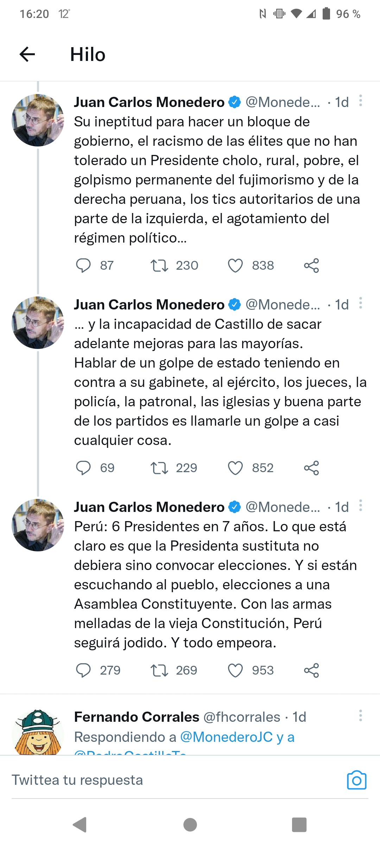Open Fernando Corrales profile name
The width and height of the screenshot is (380, 845).
(x=137, y=717)
